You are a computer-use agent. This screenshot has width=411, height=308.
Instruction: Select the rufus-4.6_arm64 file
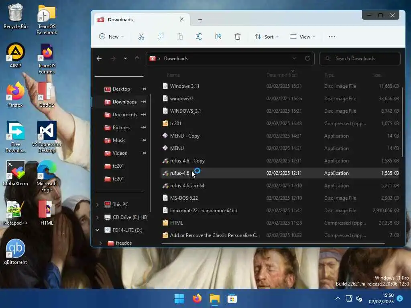[280, 186]
